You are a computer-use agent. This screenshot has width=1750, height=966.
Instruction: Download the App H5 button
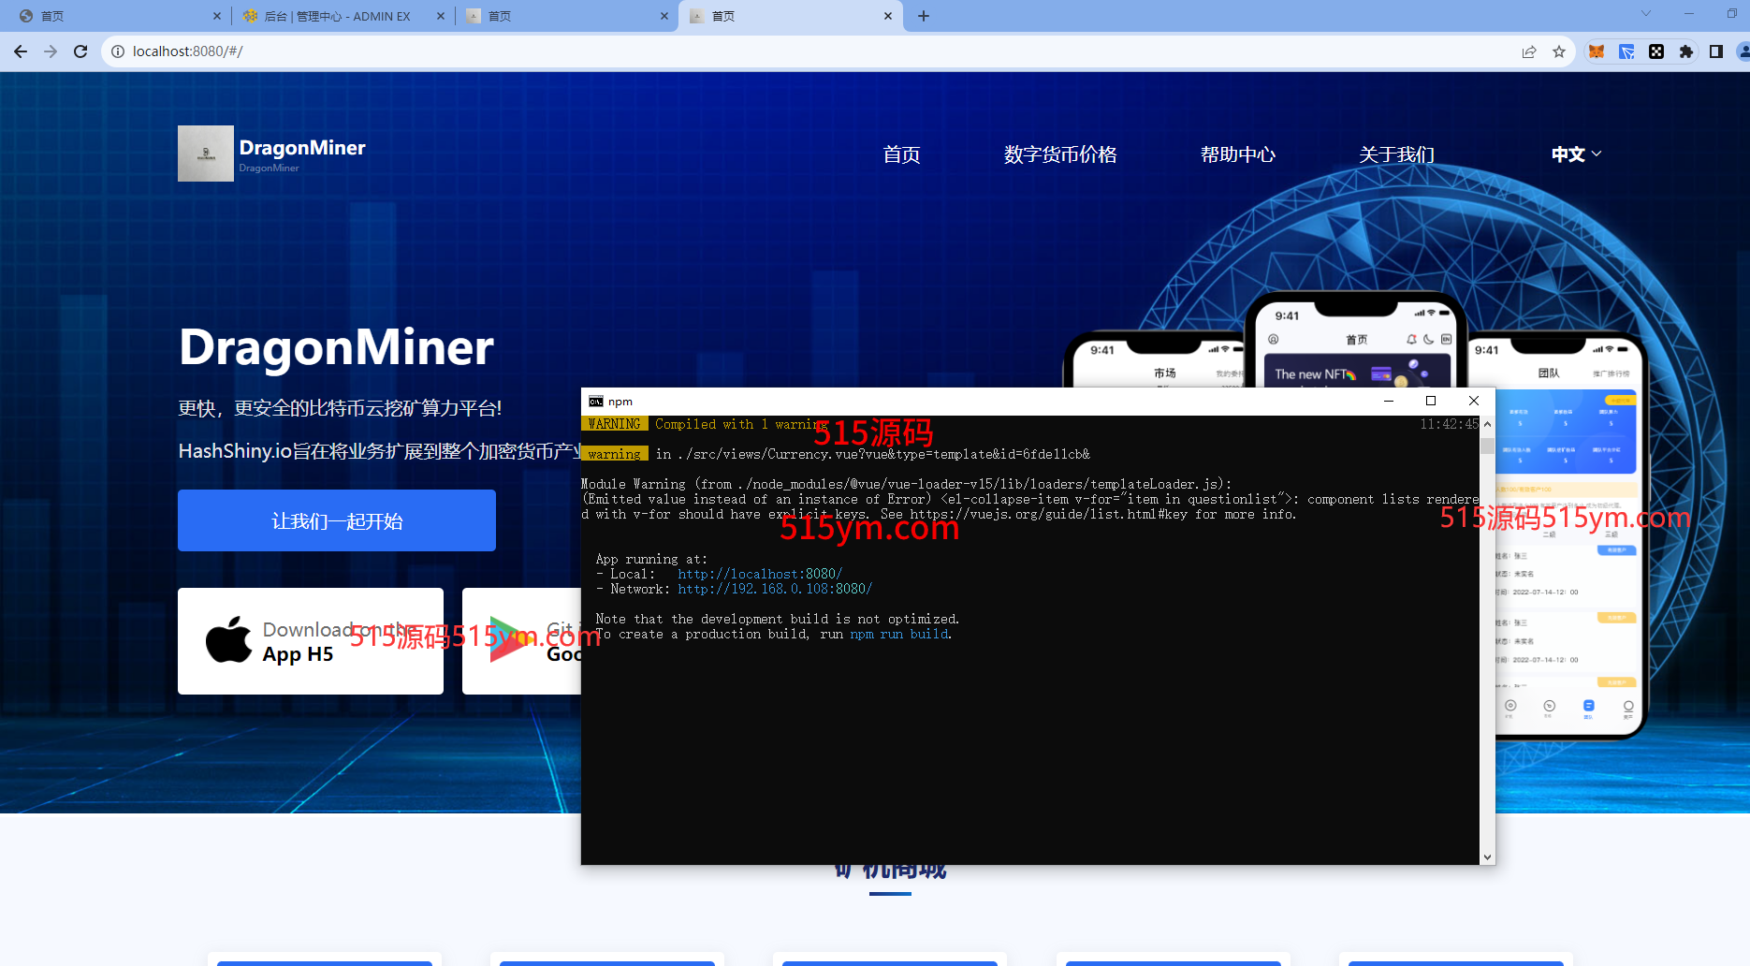[x=311, y=641]
